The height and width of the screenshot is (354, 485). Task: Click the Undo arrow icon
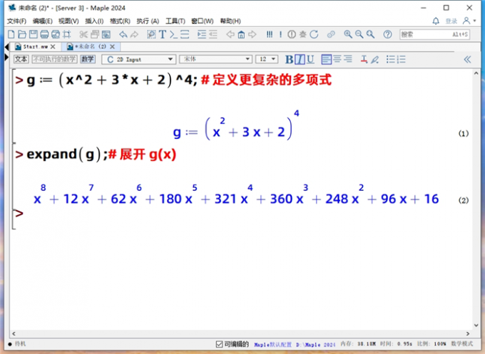pos(123,34)
